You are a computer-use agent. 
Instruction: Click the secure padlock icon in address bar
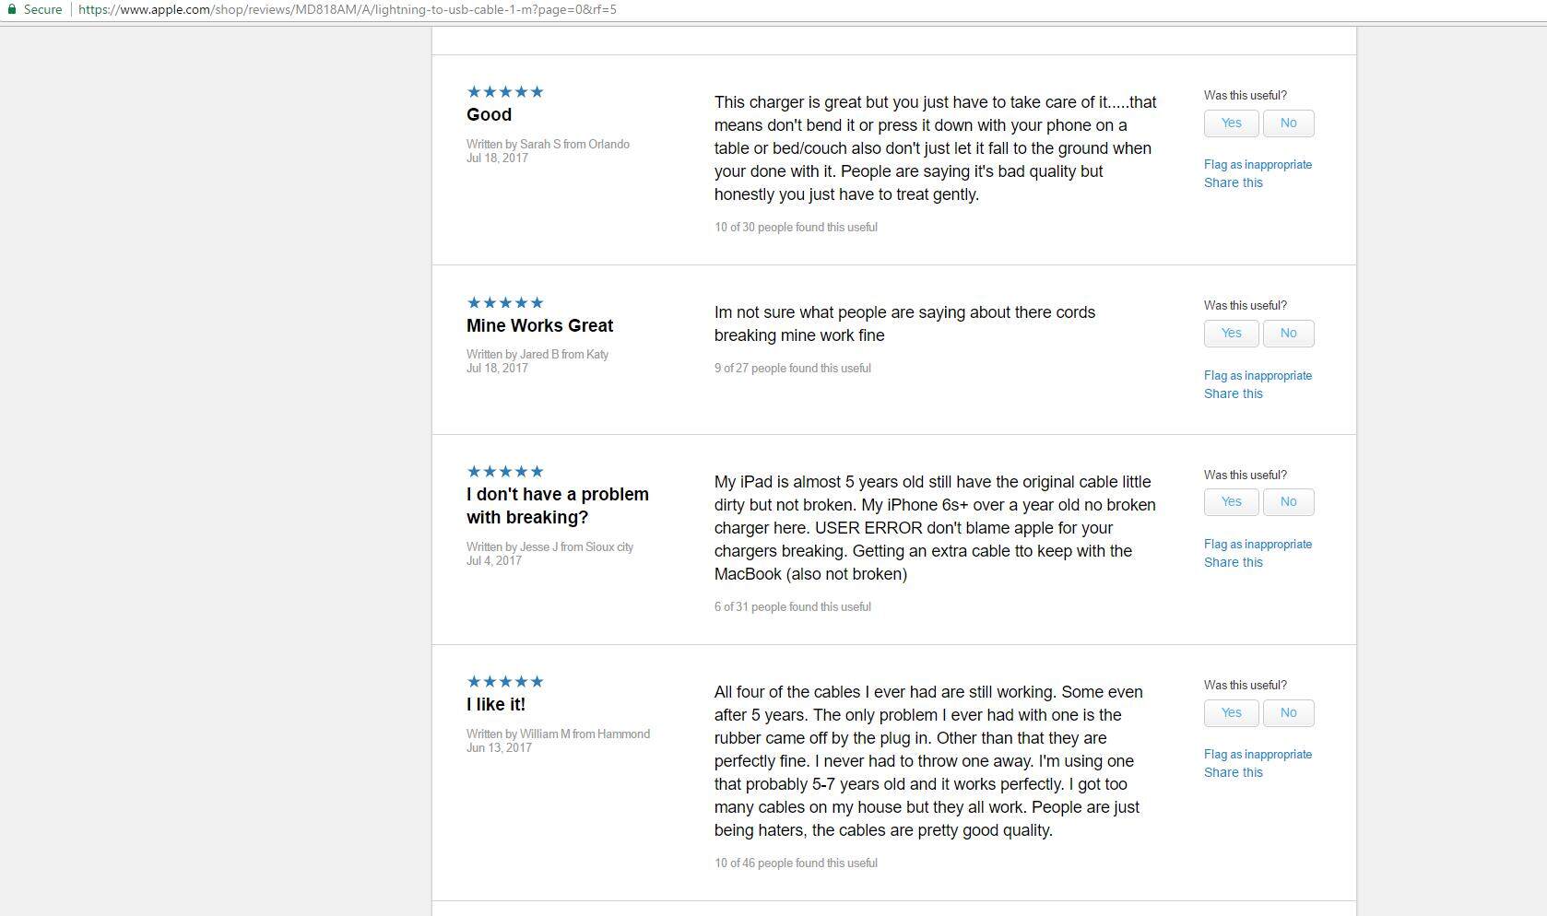[x=11, y=9]
